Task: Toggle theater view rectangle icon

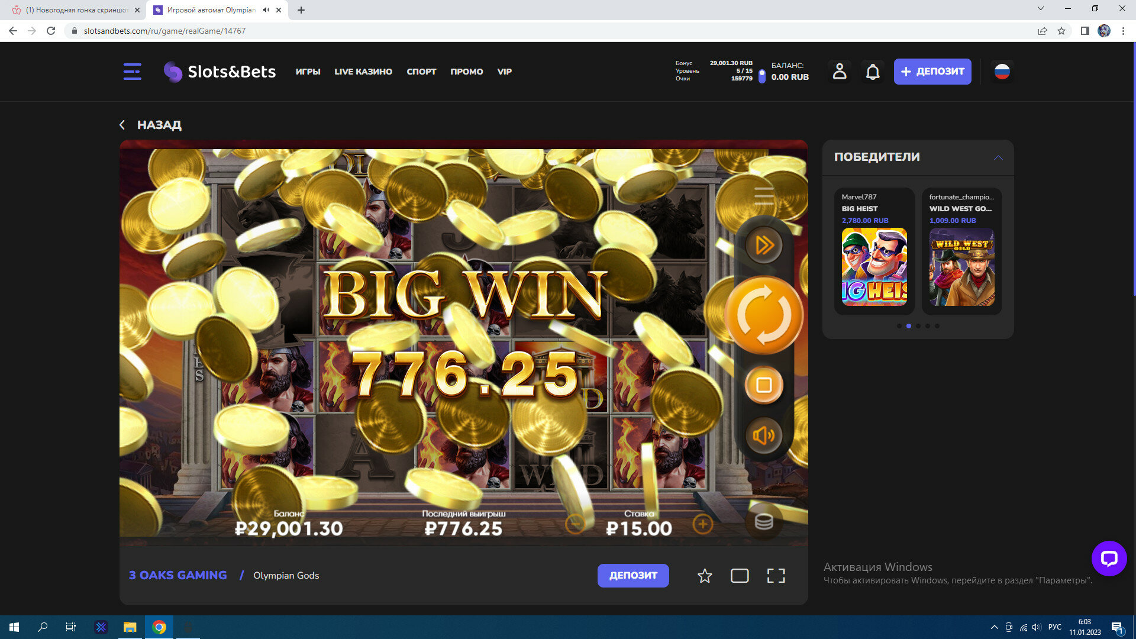Action: tap(740, 576)
